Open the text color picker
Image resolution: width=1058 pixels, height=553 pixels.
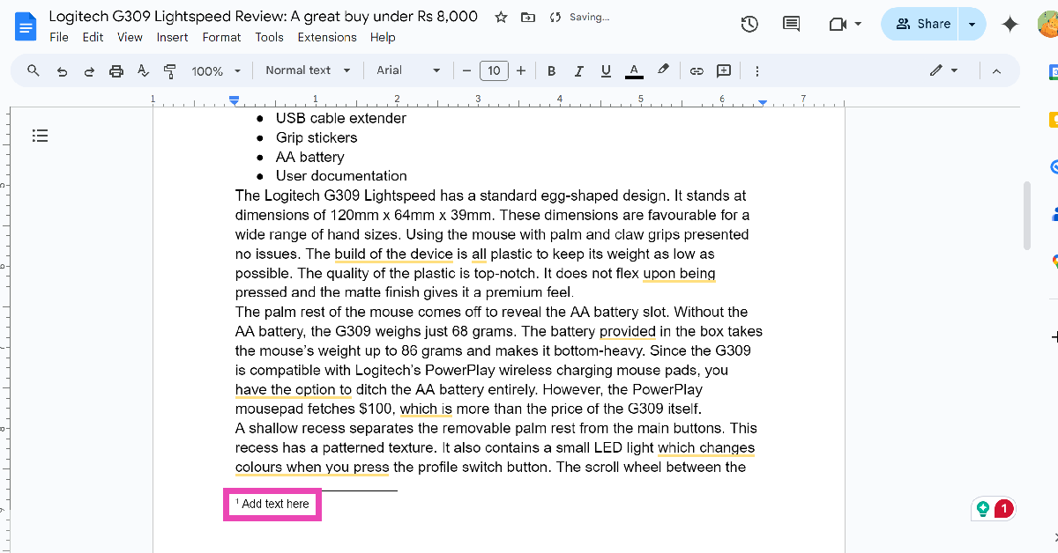click(633, 70)
